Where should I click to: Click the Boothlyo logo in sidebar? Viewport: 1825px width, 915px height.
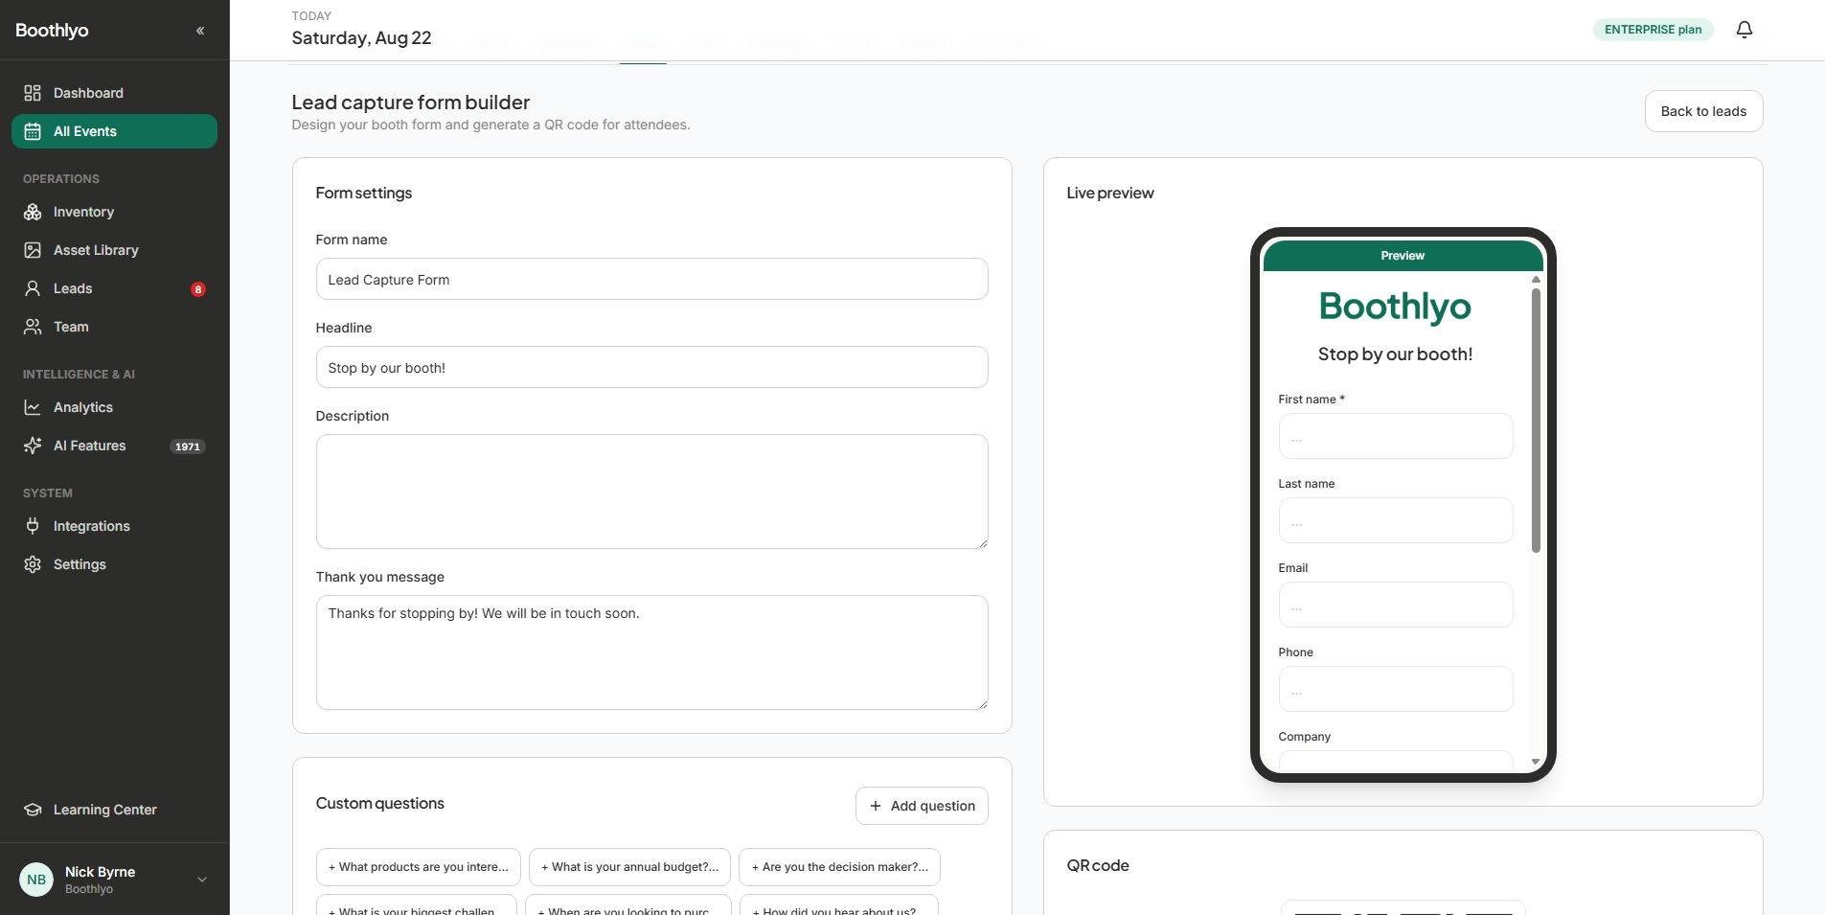pos(52,31)
